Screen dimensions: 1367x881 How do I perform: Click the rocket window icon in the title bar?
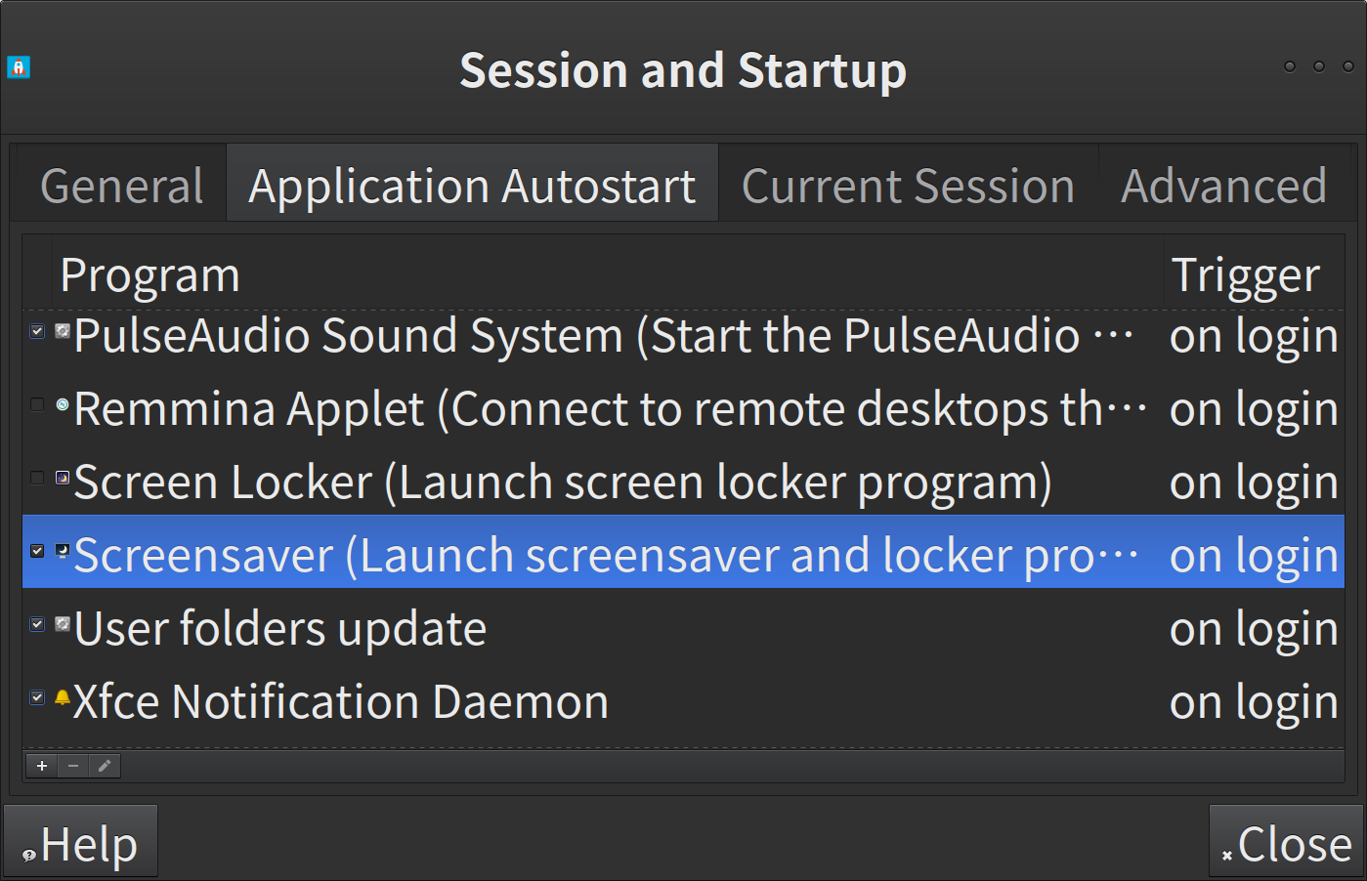pyautogui.click(x=19, y=67)
